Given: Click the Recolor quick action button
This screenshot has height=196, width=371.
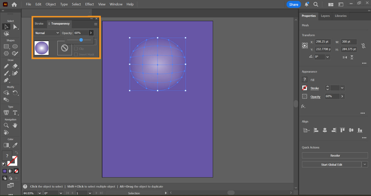Looking at the screenshot, I should point(335,155).
